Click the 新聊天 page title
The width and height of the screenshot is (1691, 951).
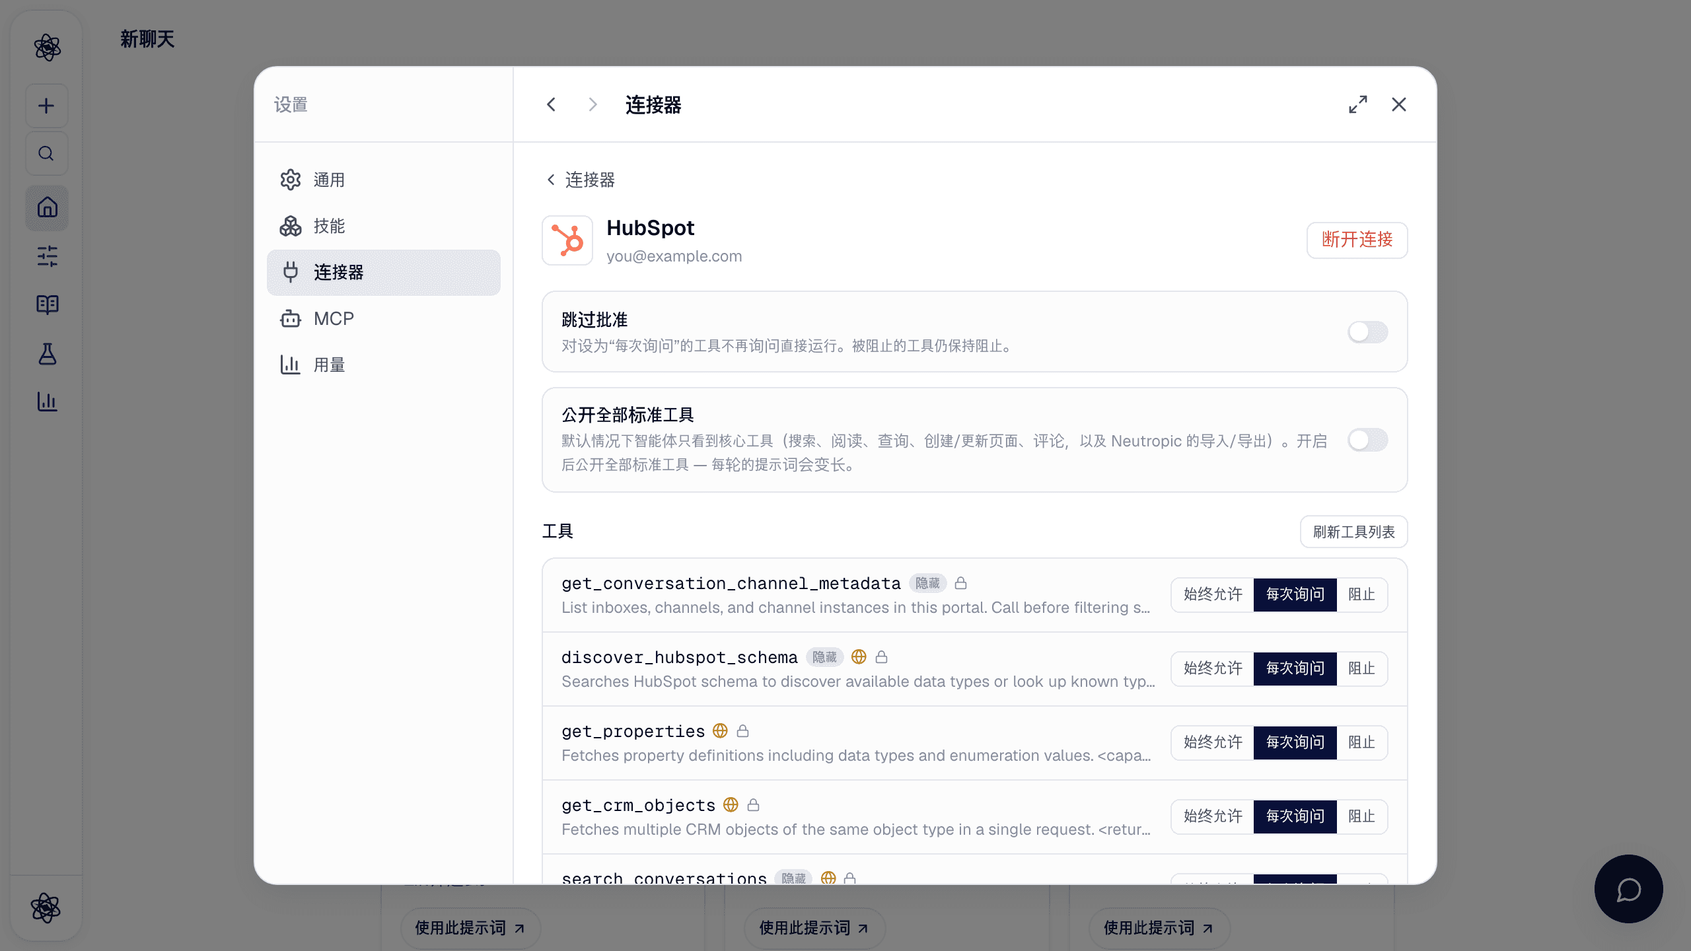pos(147,39)
